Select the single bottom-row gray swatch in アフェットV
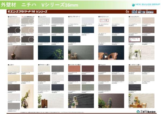This screenshot has width=161, height=114. click(x=104, y=87)
